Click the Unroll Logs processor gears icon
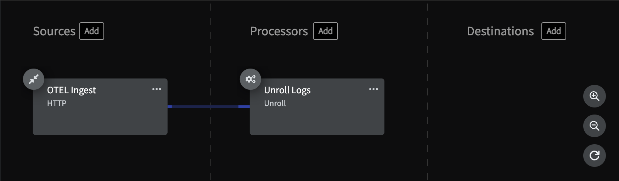Viewport: 619px width, 181px height. click(251, 79)
